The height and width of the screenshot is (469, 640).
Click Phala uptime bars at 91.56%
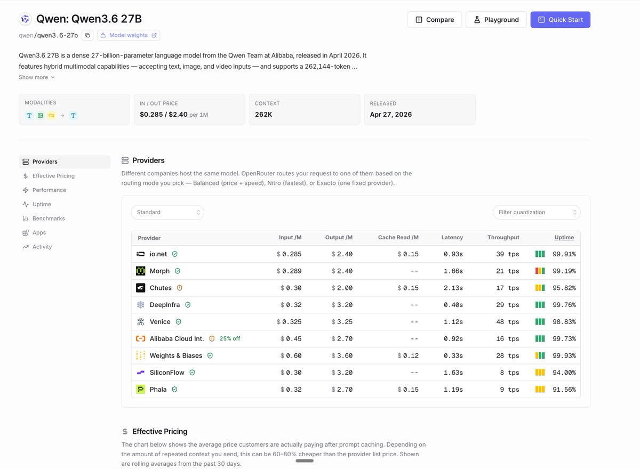pos(540,390)
